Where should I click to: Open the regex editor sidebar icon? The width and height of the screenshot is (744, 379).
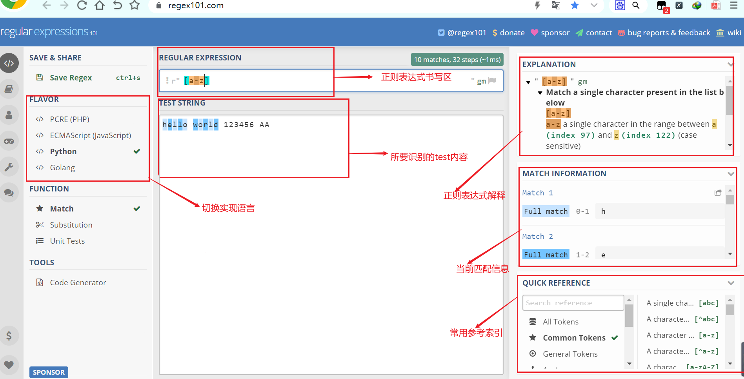[x=9, y=63]
